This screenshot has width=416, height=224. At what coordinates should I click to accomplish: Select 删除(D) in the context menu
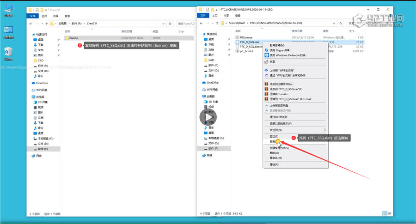(274, 153)
